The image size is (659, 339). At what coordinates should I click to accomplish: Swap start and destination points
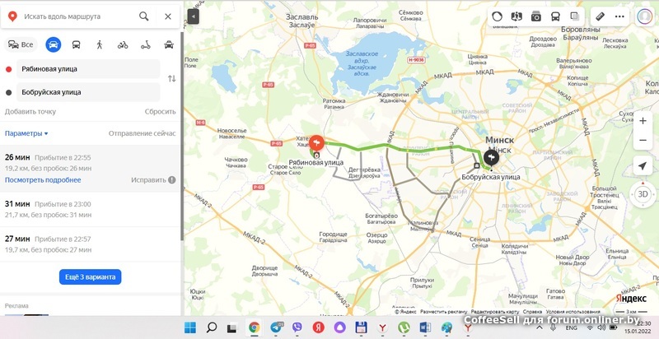click(x=171, y=79)
